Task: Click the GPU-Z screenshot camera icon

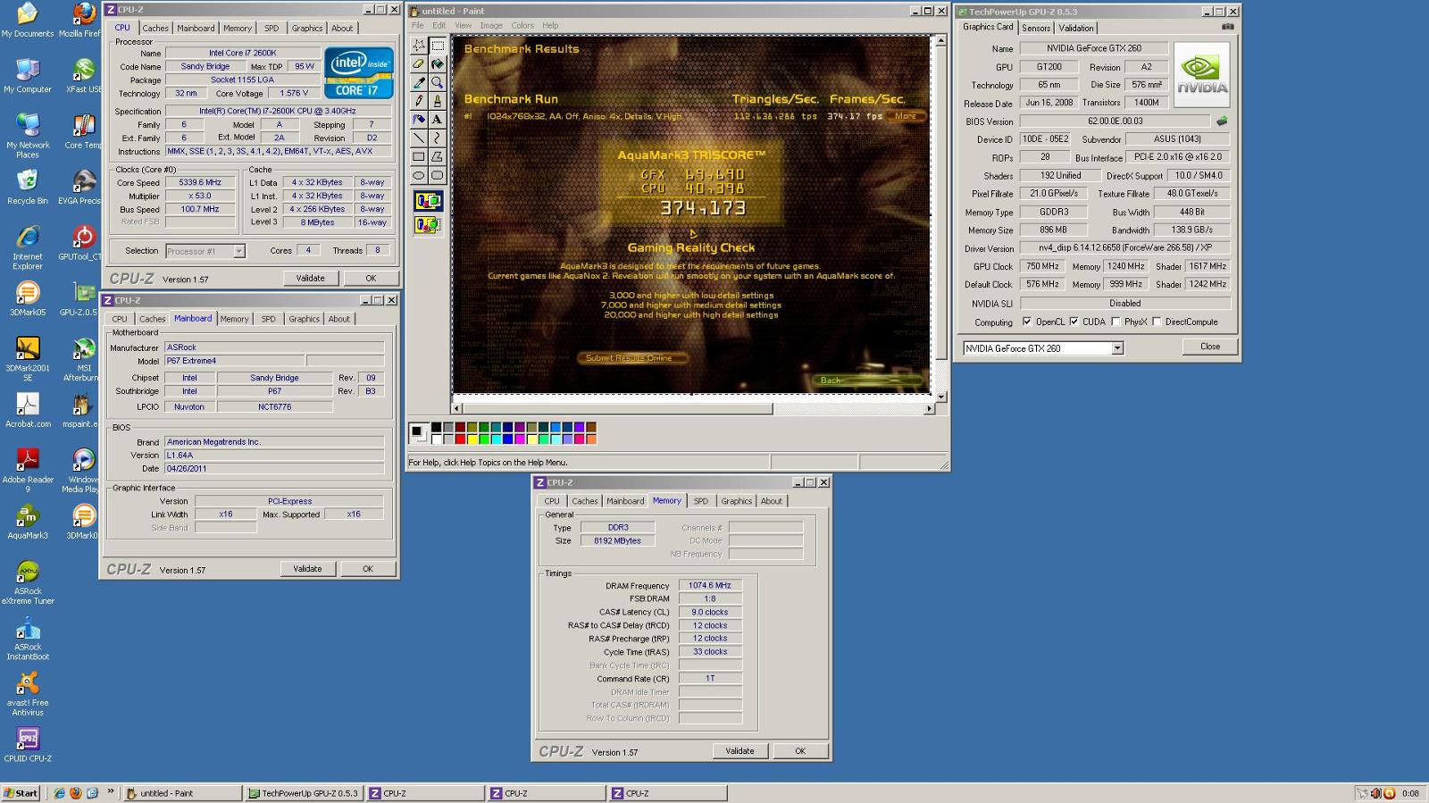Action: [x=1228, y=27]
